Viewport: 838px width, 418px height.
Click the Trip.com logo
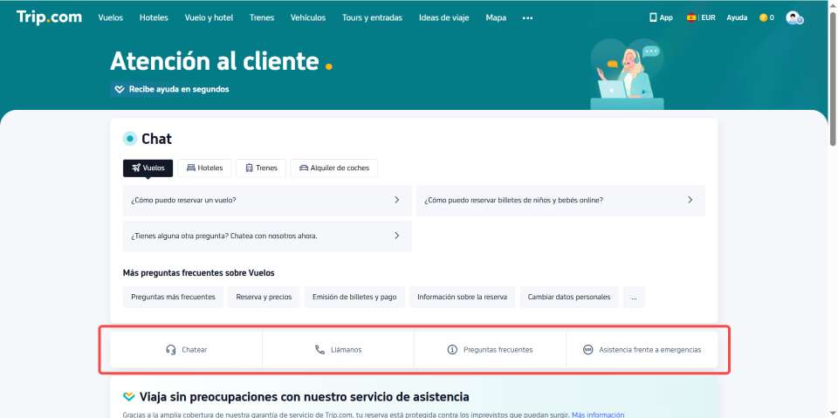tap(50, 17)
